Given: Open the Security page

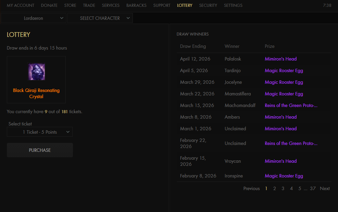Looking at the screenshot, I should [208, 5].
